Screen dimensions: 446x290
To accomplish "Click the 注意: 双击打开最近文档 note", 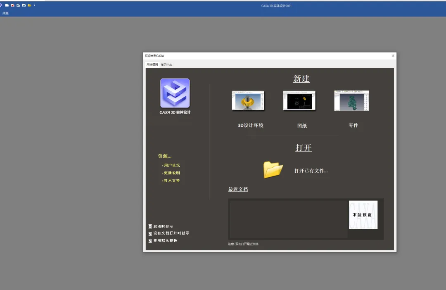I will [x=243, y=244].
